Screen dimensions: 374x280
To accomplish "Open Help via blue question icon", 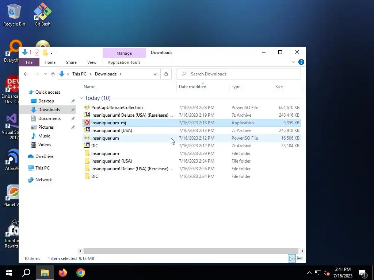I will 301,62.
